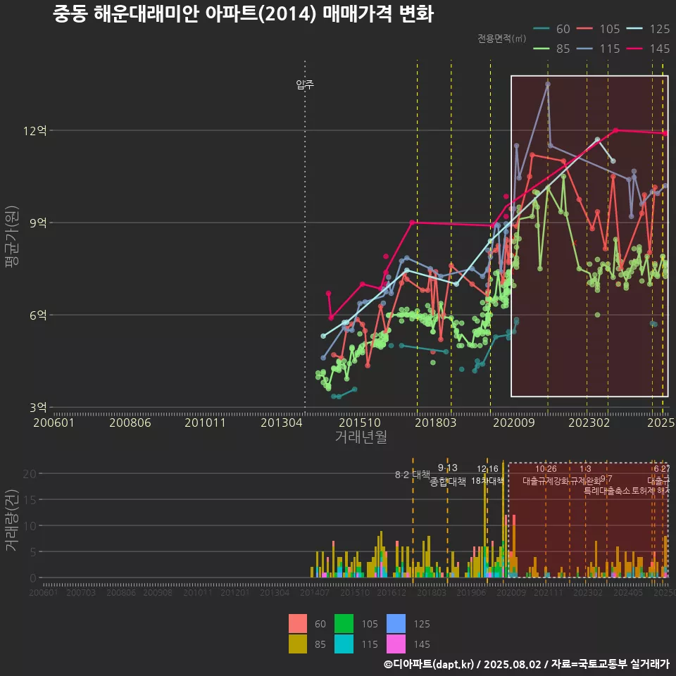676x676 pixels.
Task: Click the '특례대출축소' annotation
Action: [x=607, y=491]
